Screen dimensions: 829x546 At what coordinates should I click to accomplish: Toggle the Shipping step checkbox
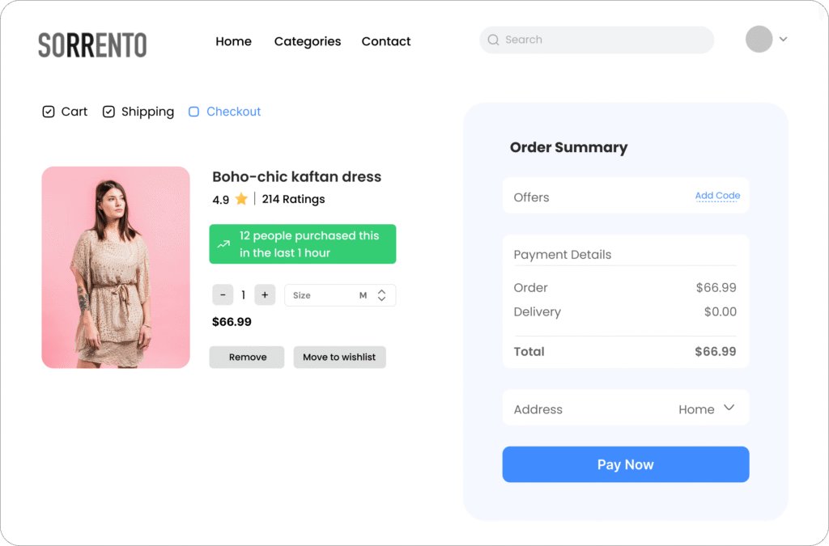(108, 112)
